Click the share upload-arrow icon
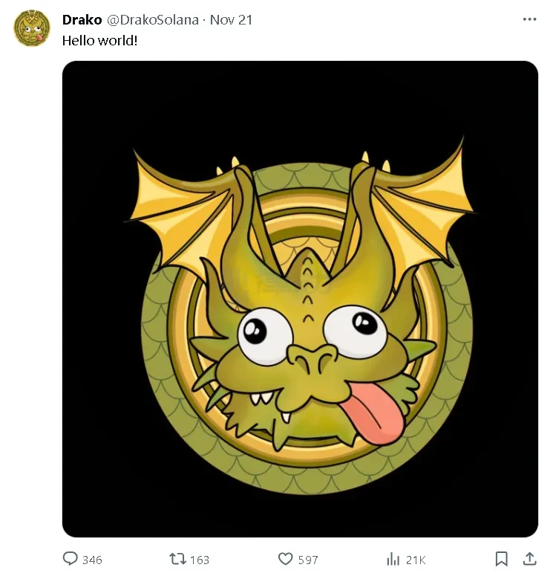This screenshot has height=576, width=553. (529, 559)
